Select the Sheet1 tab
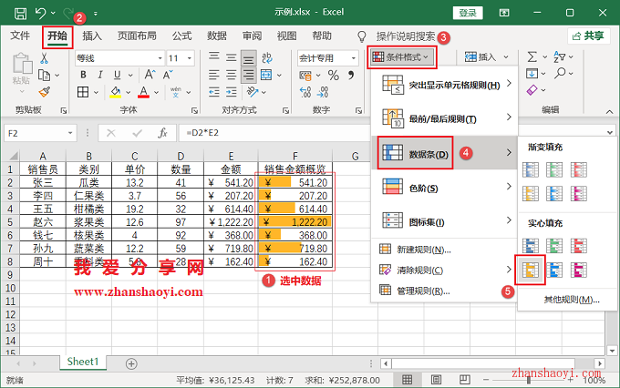Viewport: 620px width, 388px height. click(x=83, y=362)
